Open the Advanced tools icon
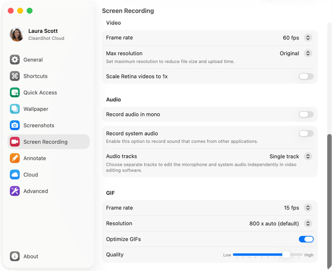The height and width of the screenshot is (271, 333). pos(15,191)
